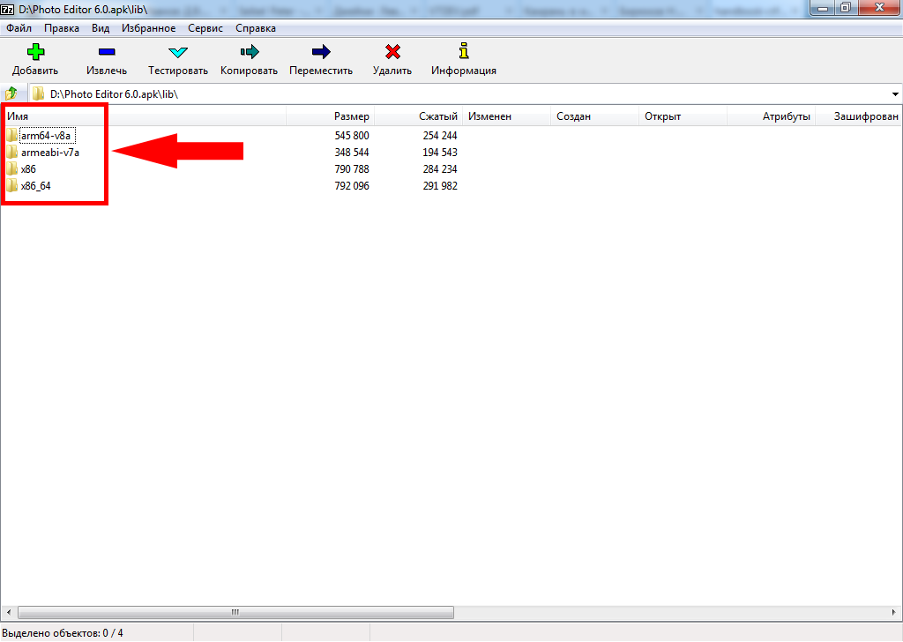The image size is (903, 642).
Task: Click the green plus Добавить icon
Action: [x=35, y=52]
